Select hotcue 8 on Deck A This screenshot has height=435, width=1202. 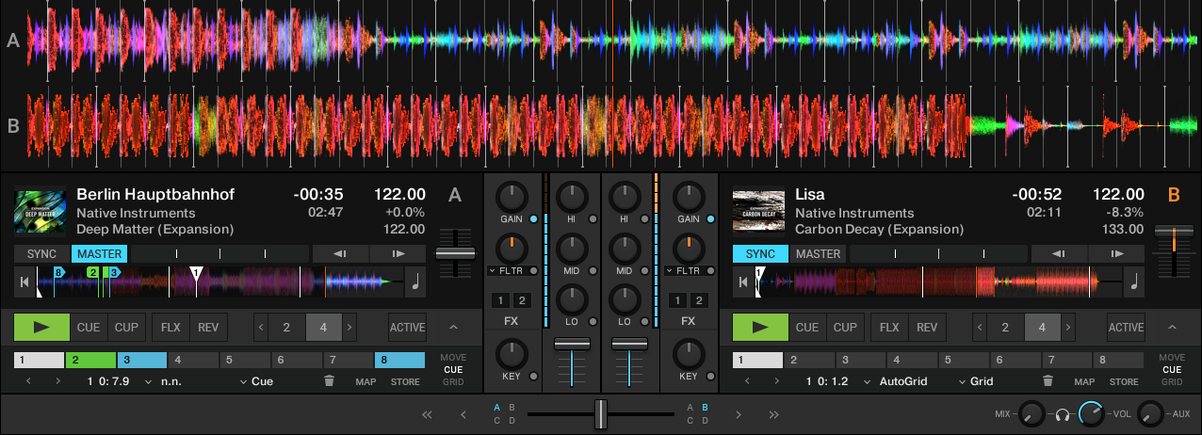coord(399,360)
